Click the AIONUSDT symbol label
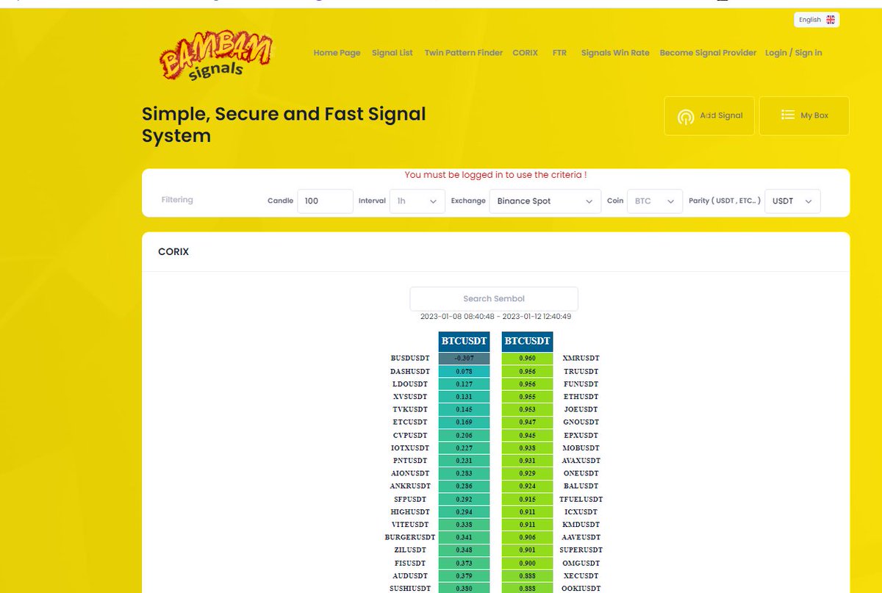The width and height of the screenshot is (882, 593). (x=410, y=473)
